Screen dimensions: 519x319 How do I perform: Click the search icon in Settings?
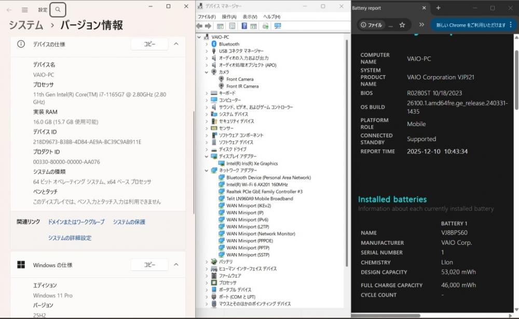pos(58,10)
